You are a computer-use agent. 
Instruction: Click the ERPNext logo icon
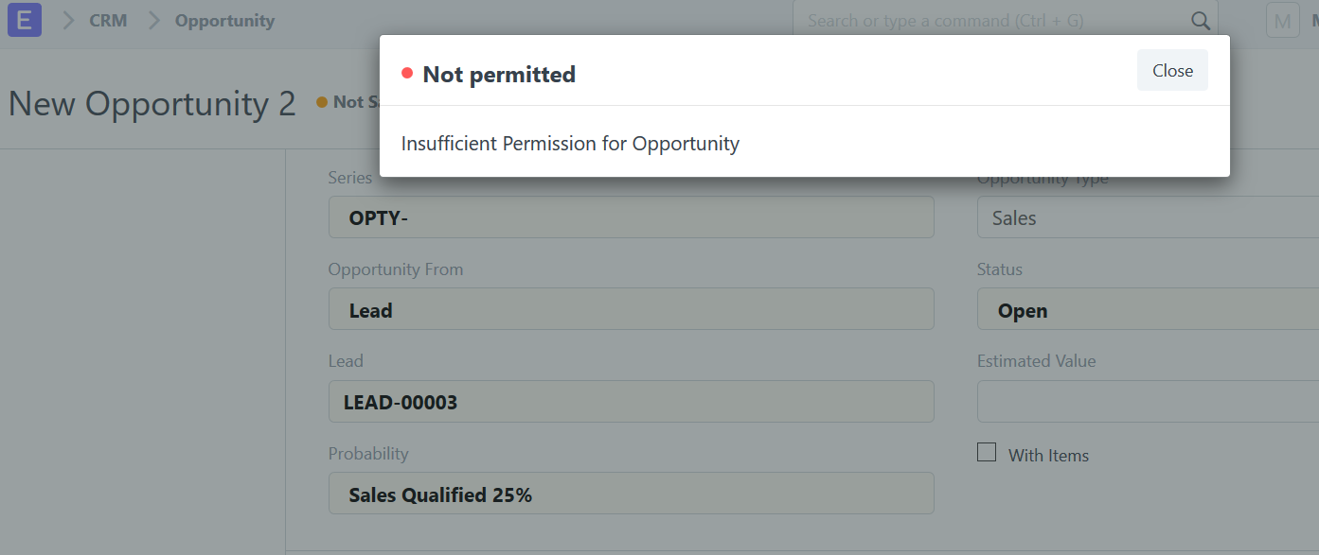tap(24, 20)
